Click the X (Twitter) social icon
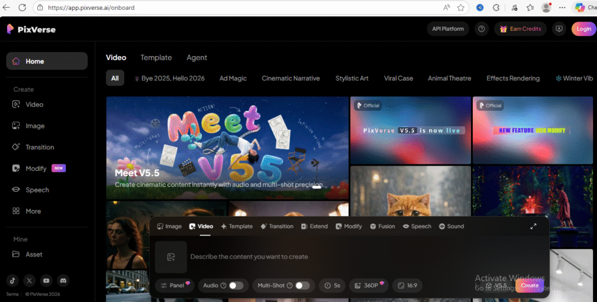The image size is (597, 302). pyautogui.click(x=29, y=280)
